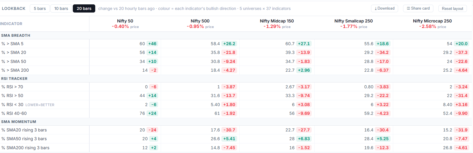Click the -30.7 badge in SMA20 rising row

pyautogui.click(x=229, y=130)
